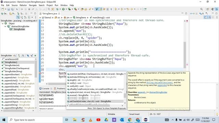Viewport: 219px width, 123px height.
Task: Click the toolbar Search magnifier icon
Action: click(x=202, y=9)
